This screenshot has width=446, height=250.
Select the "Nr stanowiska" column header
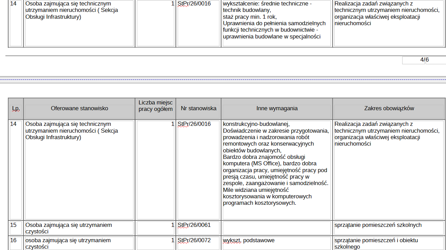pos(198,109)
